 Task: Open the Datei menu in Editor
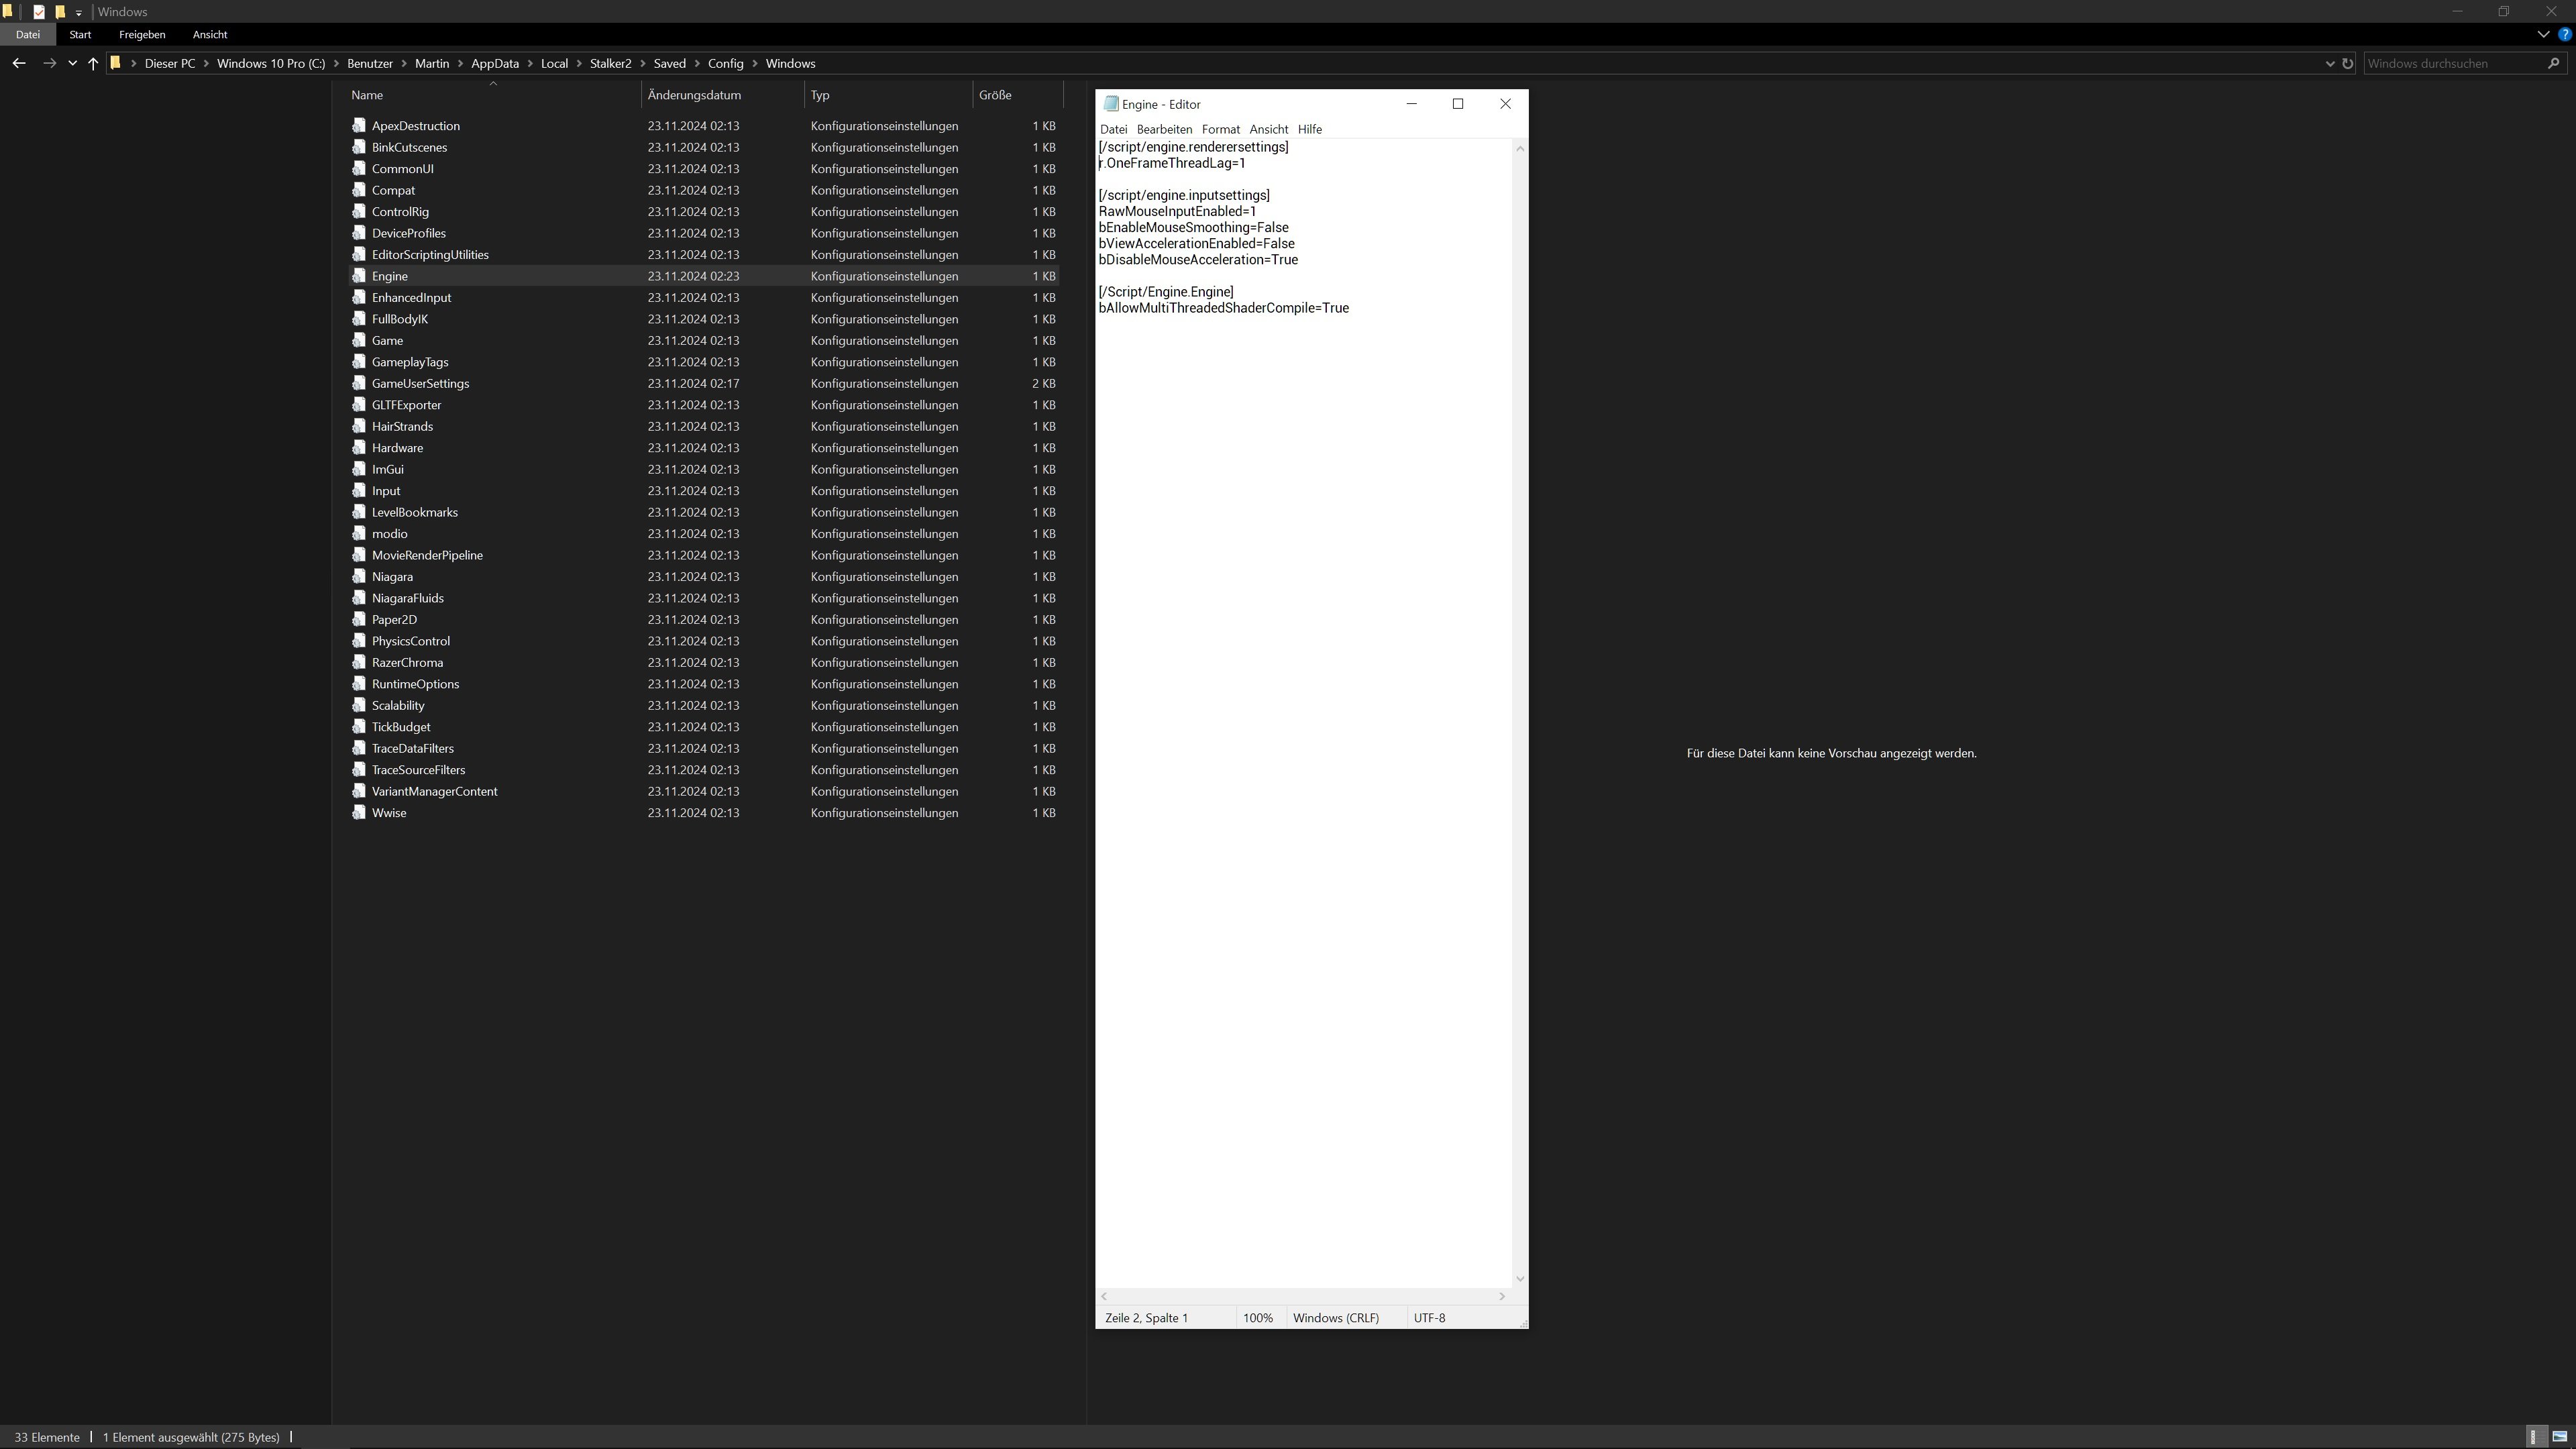[x=1115, y=127]
